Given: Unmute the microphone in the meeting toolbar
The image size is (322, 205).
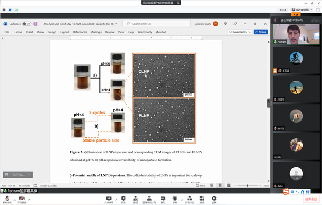Looking at the screenshot, I should click(7, 200).
